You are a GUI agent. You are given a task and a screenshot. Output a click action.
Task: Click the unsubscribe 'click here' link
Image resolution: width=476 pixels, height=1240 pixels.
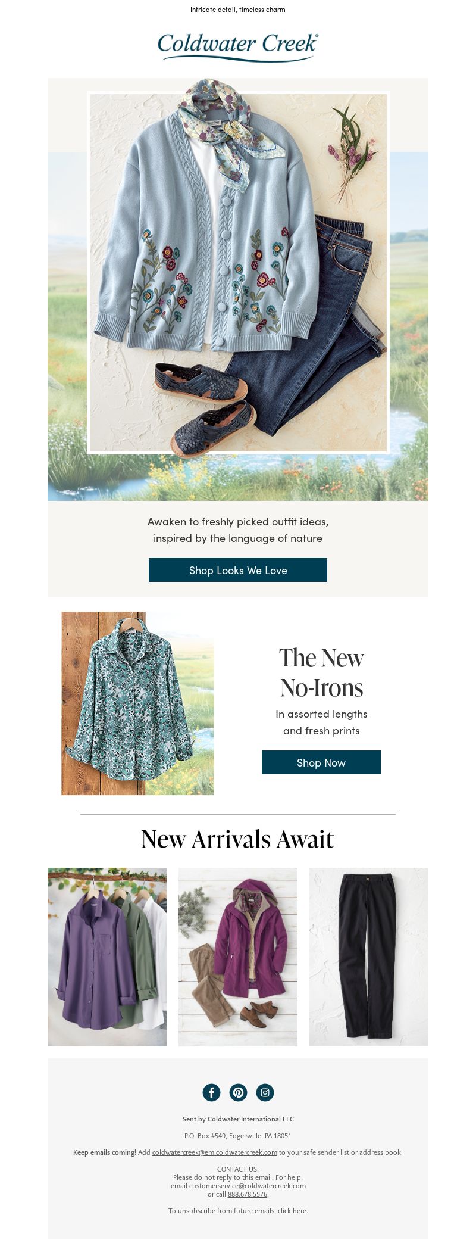pos(292,1211)
